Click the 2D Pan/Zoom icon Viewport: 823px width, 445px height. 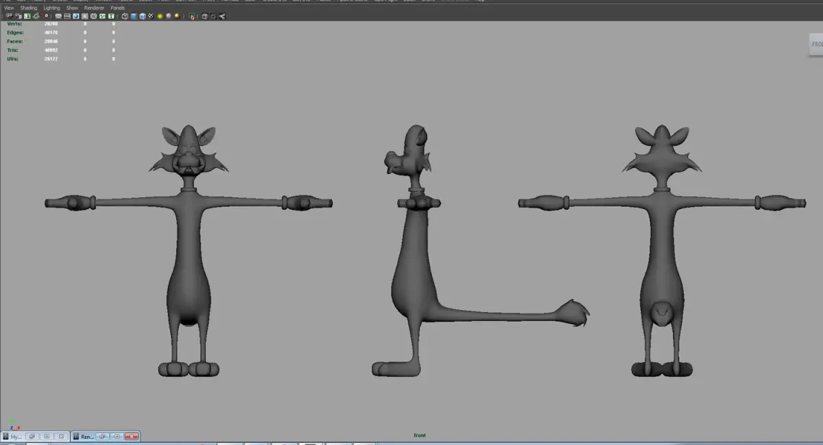pyautogui.click(x=45, y=16)
